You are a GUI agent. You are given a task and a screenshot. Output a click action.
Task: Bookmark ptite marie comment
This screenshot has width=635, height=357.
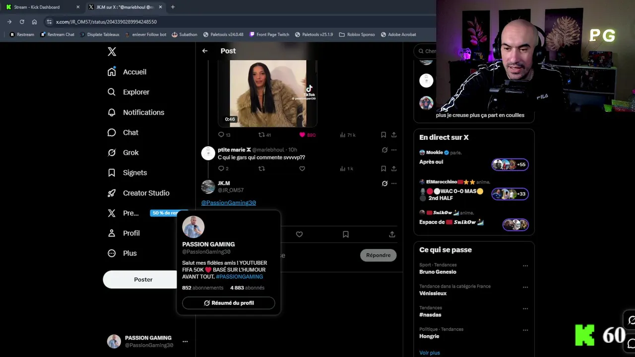tap(383, 169)
